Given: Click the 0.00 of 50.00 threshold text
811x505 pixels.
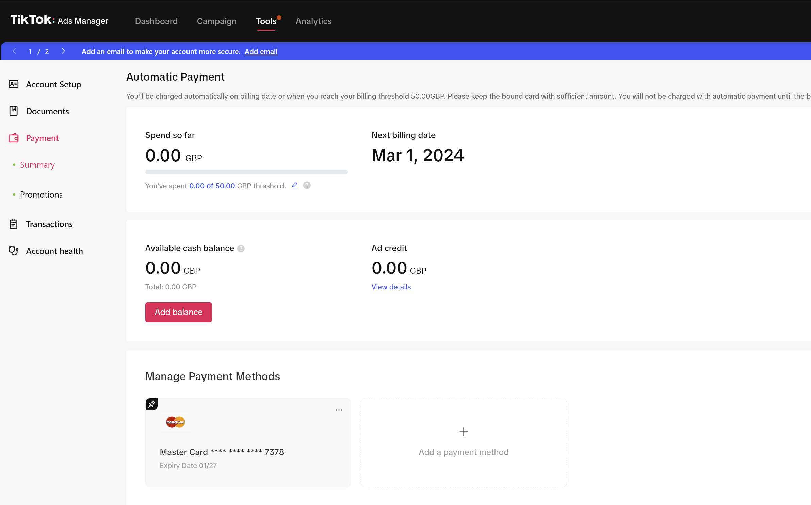Looking at the screenshot, I should coord(212,186).
